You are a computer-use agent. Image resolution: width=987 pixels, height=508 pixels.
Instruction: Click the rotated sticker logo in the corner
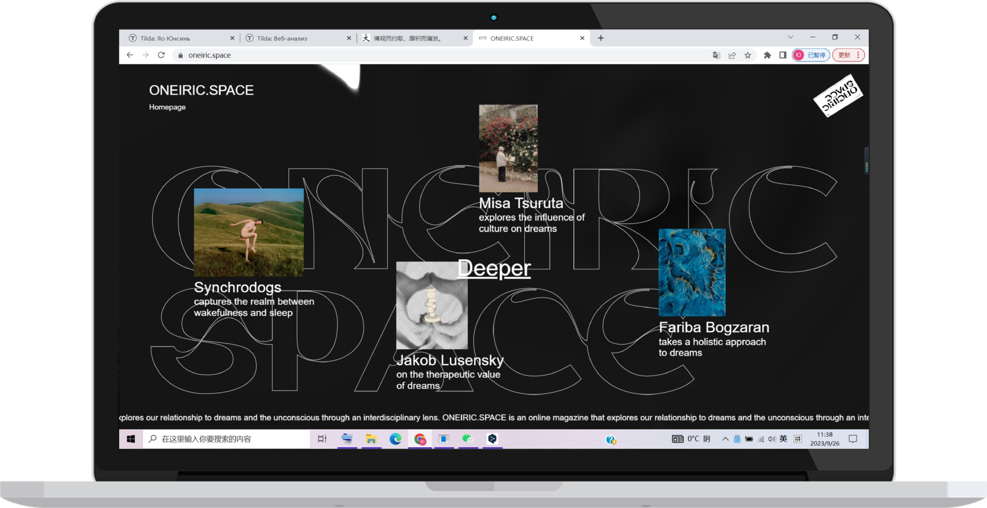(838, 95)
